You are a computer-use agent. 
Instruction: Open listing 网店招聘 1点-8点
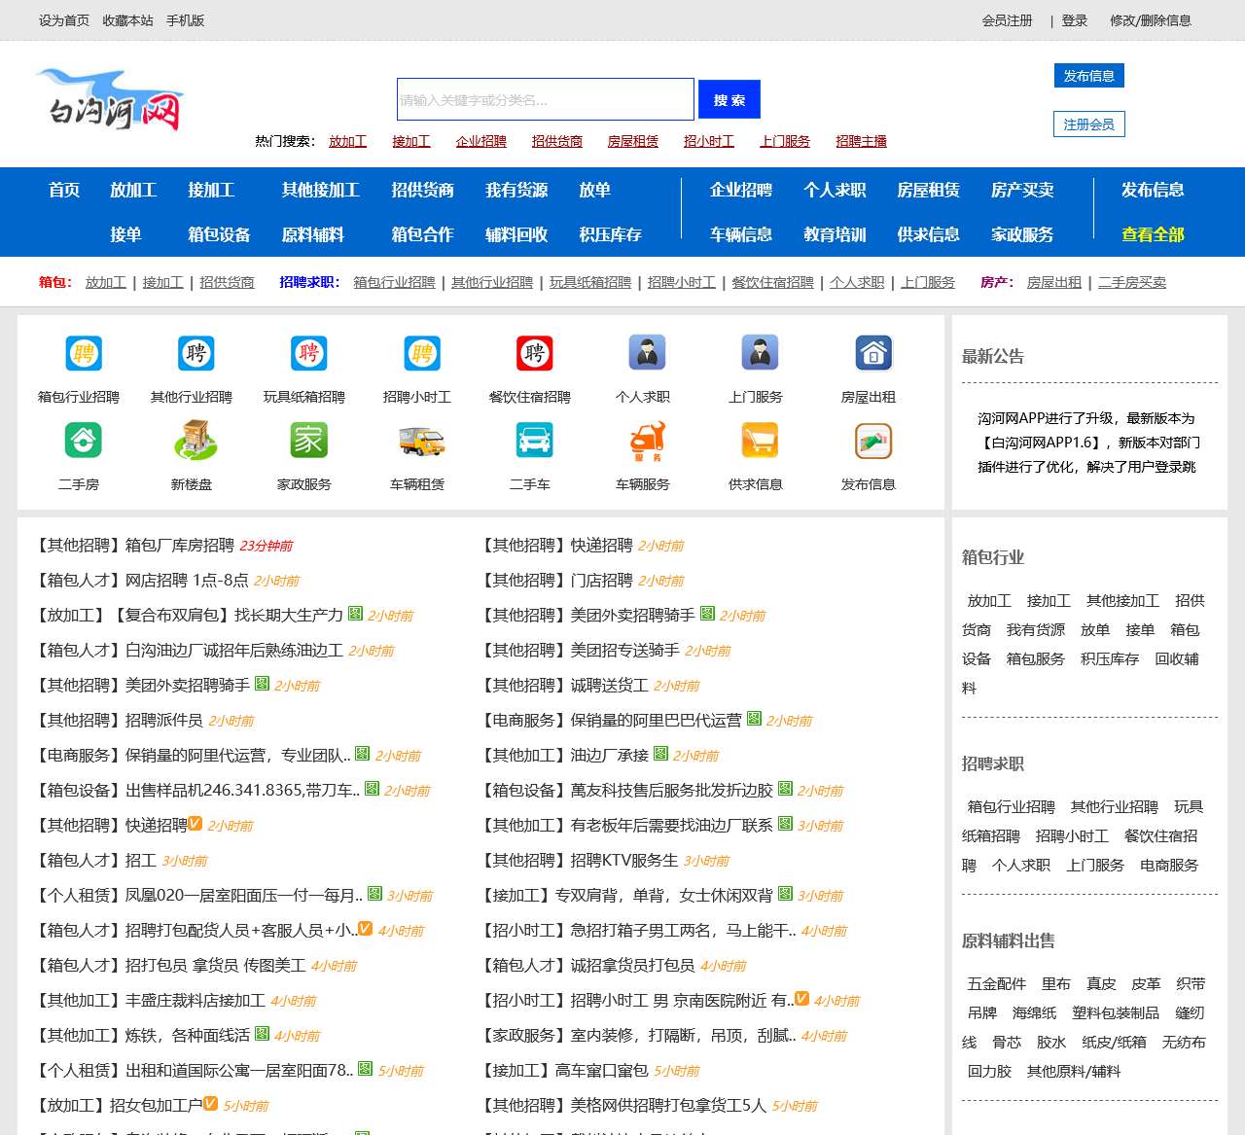[187, 580]
